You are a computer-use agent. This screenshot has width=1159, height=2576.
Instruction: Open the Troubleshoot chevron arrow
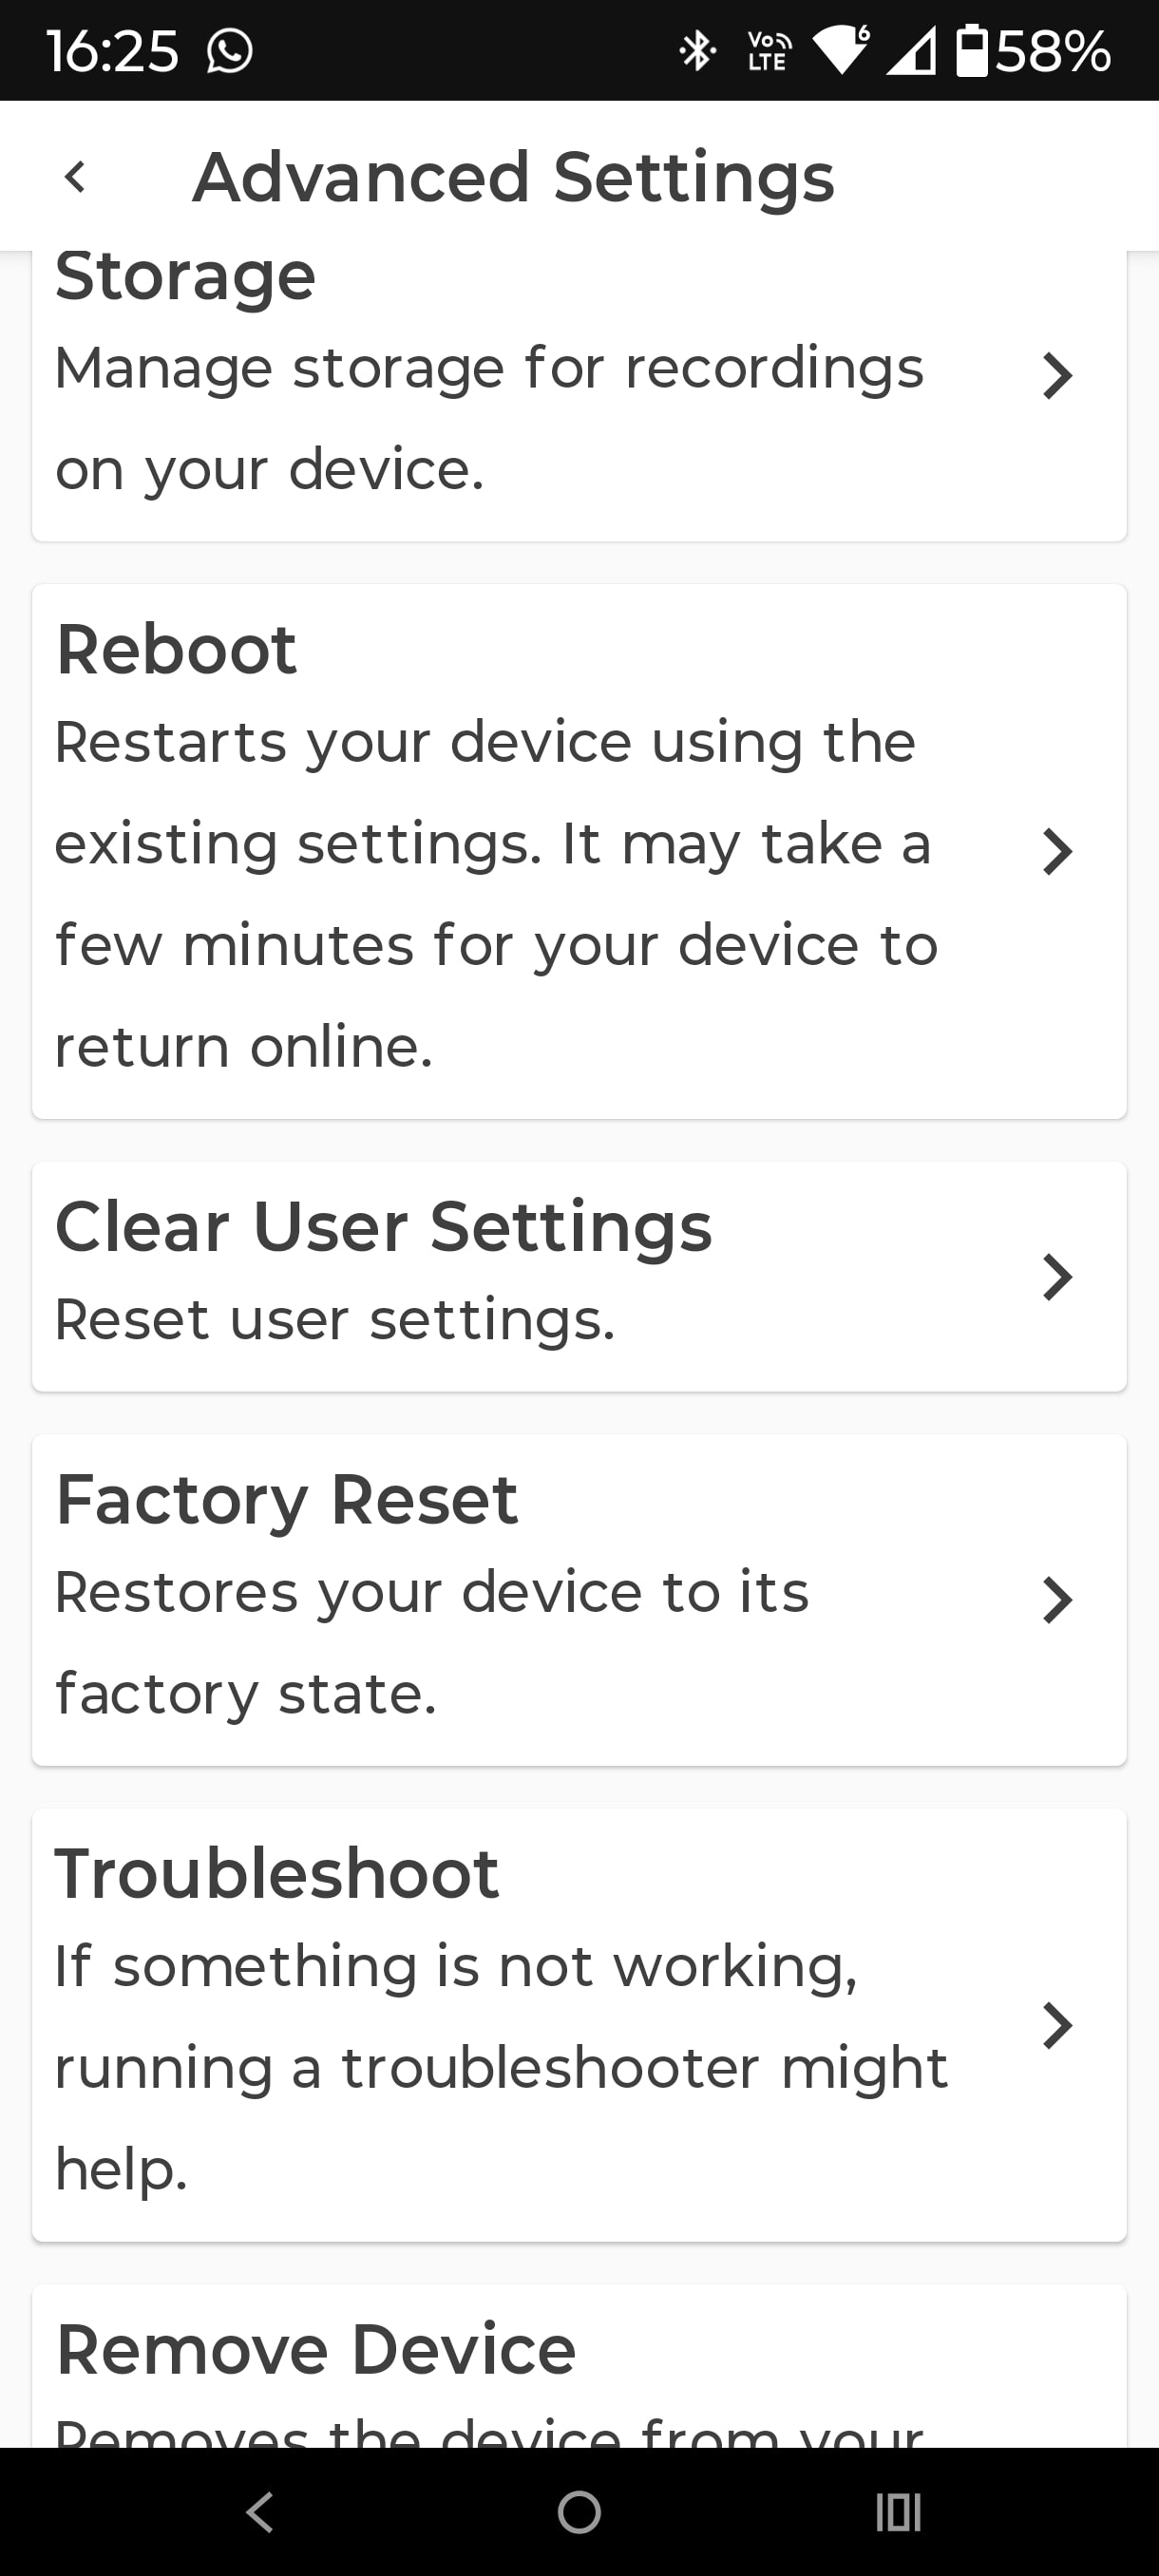[1057, 2025]
